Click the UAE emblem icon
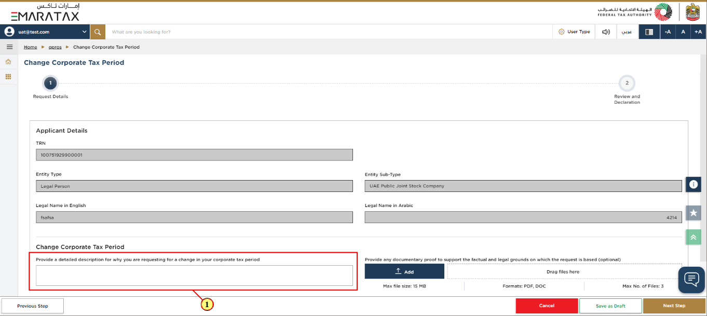 pyautogui.click(x=692, y=12)
